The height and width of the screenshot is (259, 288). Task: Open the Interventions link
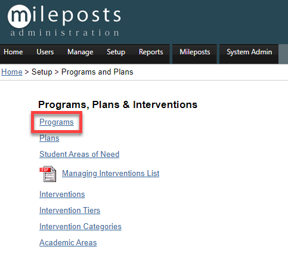pyautogui.click(x=62, y=194)
